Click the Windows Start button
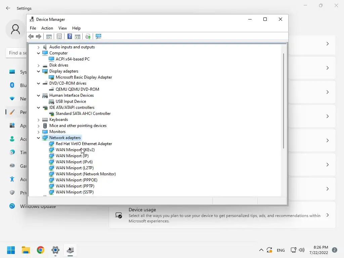Viewport: 344px width, 258px height. (11, 250)
